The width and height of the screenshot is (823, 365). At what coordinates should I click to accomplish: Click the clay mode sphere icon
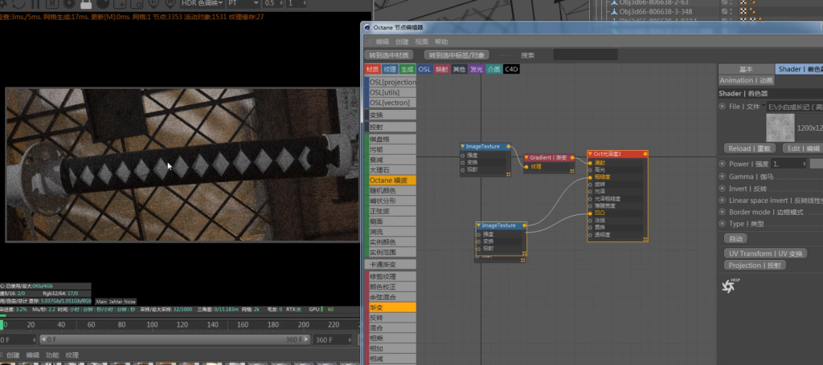point(103,4)
